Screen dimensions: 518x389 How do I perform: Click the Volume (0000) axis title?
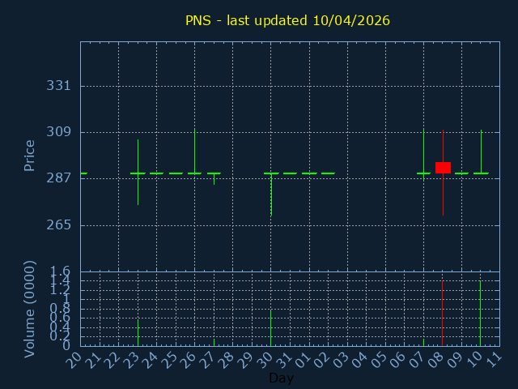click(30, 309)
